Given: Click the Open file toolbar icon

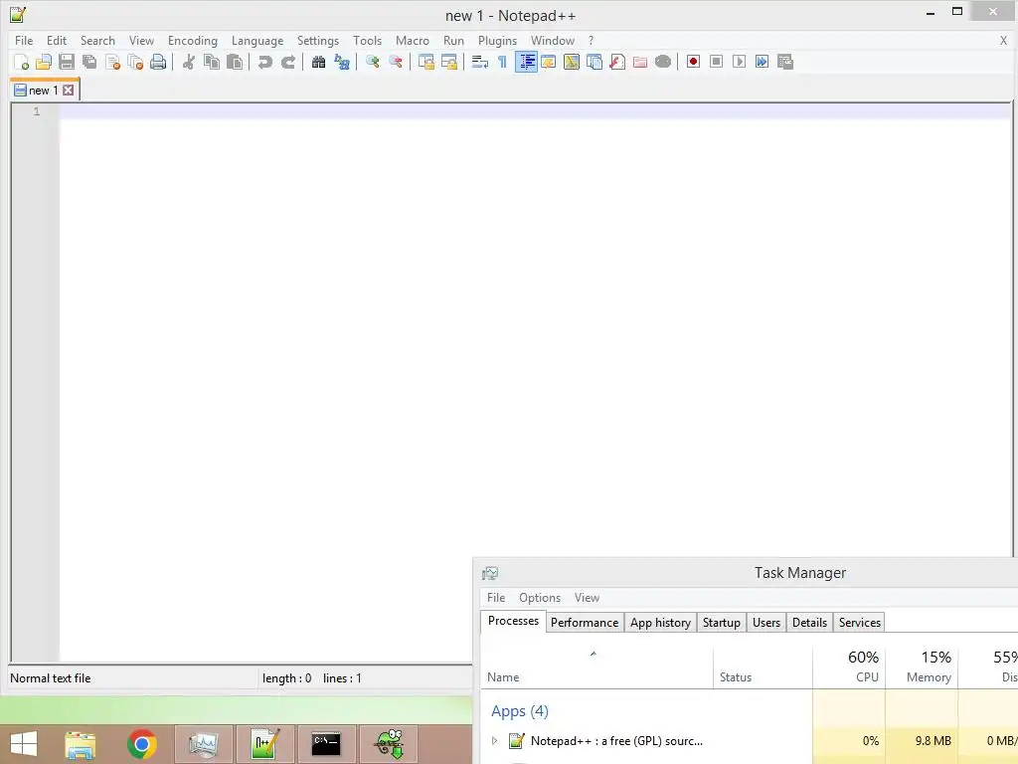Looking at the screenshot, I should pyautogui.click(x=44, y=62).
